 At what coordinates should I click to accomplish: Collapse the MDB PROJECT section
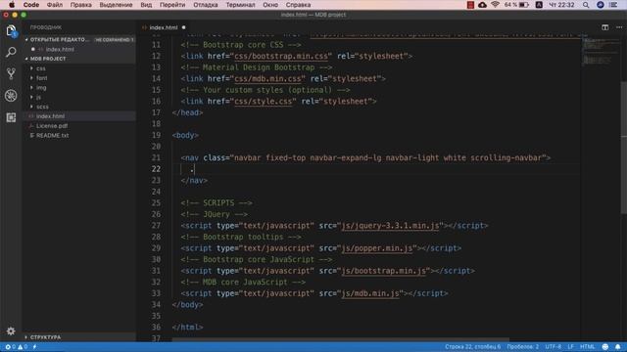[x=48, y=59]
